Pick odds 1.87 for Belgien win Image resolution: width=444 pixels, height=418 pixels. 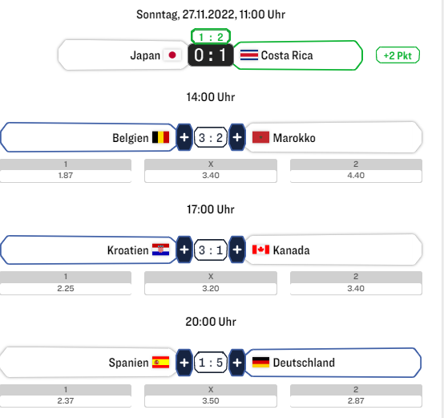pyautogui.click(x=66, y=171)
